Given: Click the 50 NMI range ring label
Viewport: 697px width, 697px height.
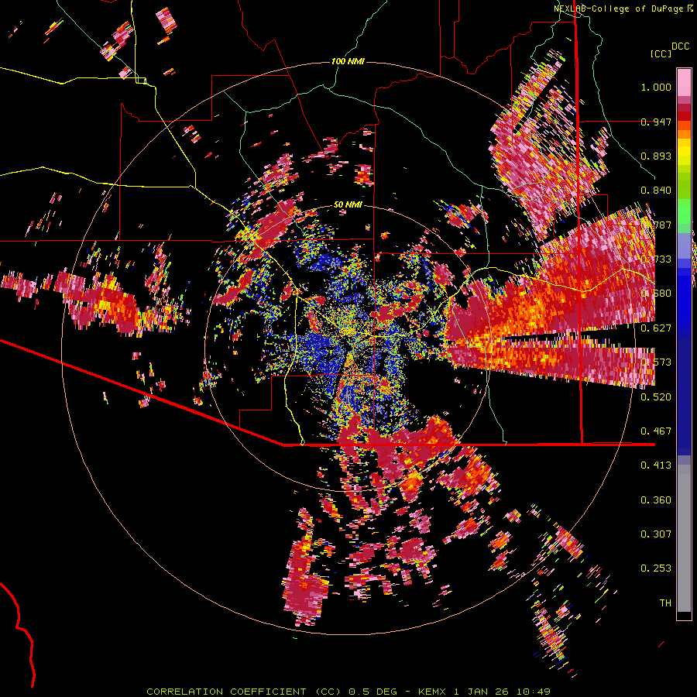Looking at the screenshot, I should coord(348,204).
